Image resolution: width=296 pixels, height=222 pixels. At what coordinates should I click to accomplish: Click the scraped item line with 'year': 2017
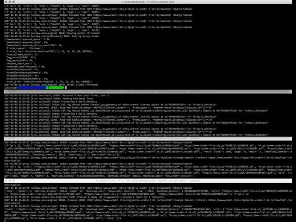point(52,30)
